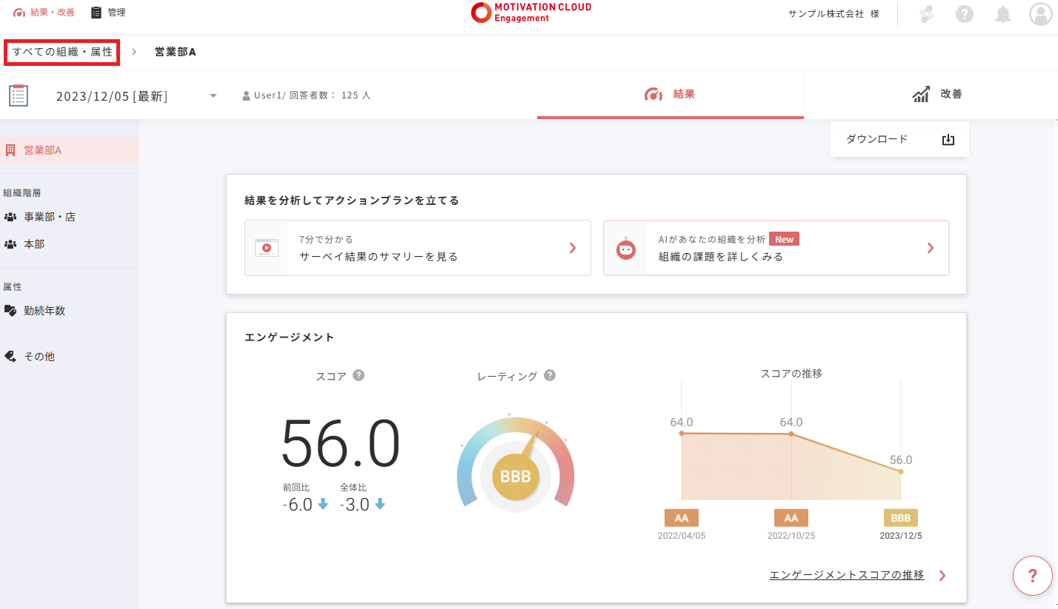Switch to the 改善 tab
Image resolution: width=1058 pixels, height=609 pixels.
[937, 95]
